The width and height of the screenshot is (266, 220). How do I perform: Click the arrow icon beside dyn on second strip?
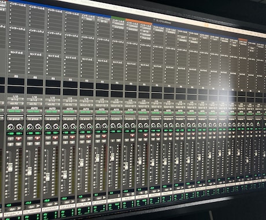38,206
